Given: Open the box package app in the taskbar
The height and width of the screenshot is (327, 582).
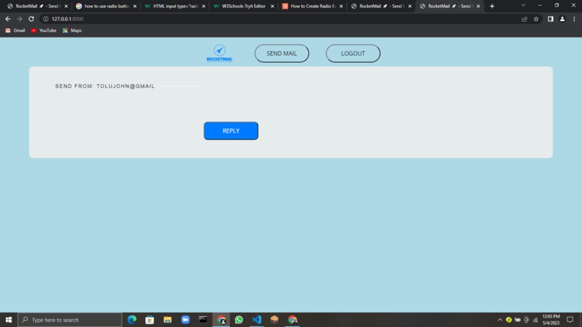Looking at the screenshot, I should (274, 320).
